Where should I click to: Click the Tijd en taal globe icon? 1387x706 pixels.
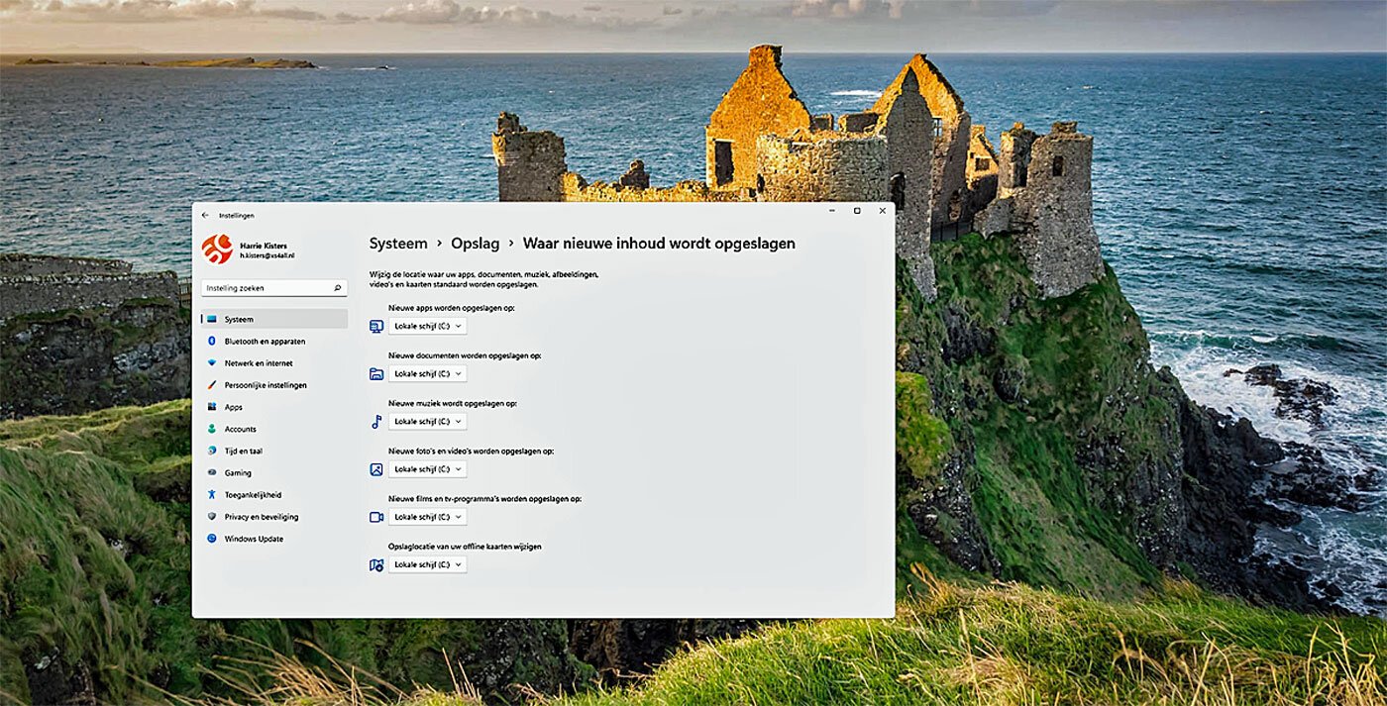[212, 451]
